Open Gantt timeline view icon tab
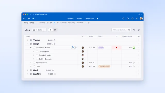This screenshot has width=165, height=93. 48,23
